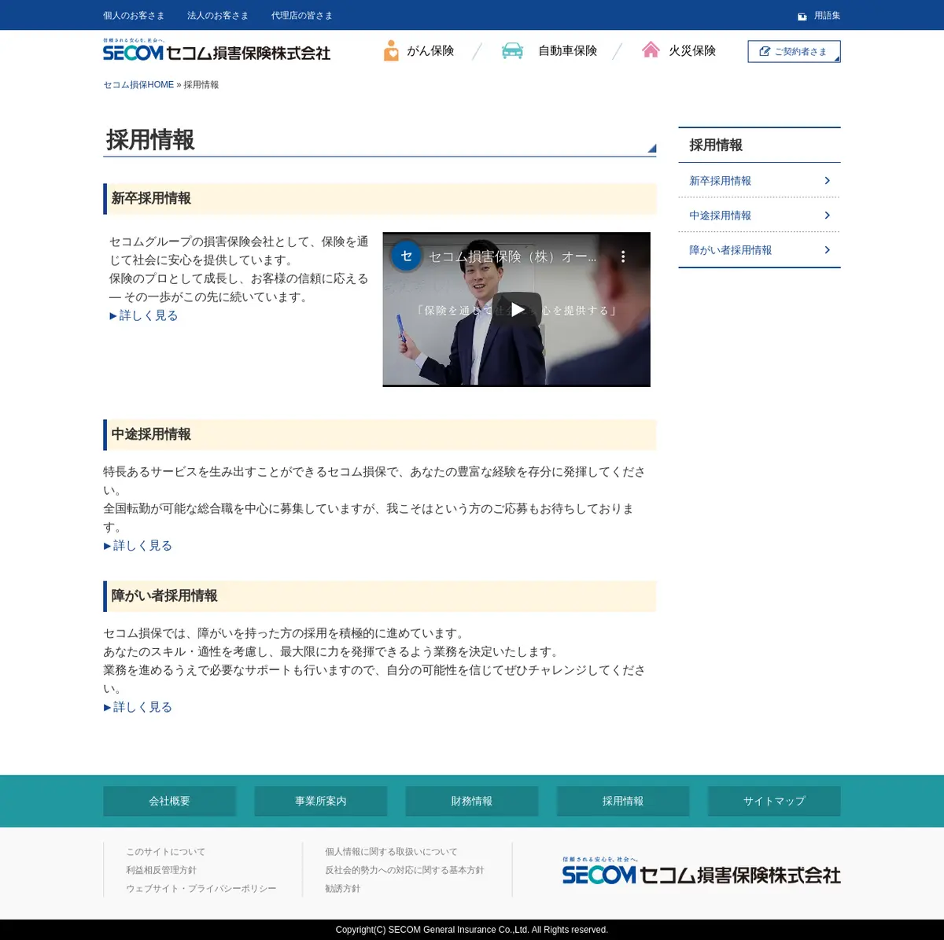944x940 pixels.
Task: Open 中途採用情報 in the sidebar
Action: coord(759,216)
